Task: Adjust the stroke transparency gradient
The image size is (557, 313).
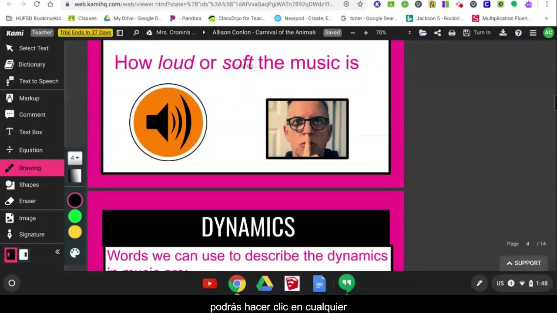Action: pos(75,176)
